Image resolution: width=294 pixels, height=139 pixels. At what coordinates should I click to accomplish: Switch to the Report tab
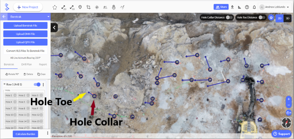[x=43, y=64]
